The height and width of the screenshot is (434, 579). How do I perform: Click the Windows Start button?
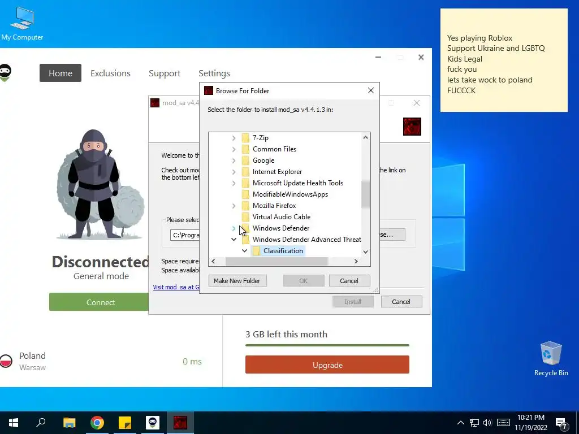(x=14, y=423)
